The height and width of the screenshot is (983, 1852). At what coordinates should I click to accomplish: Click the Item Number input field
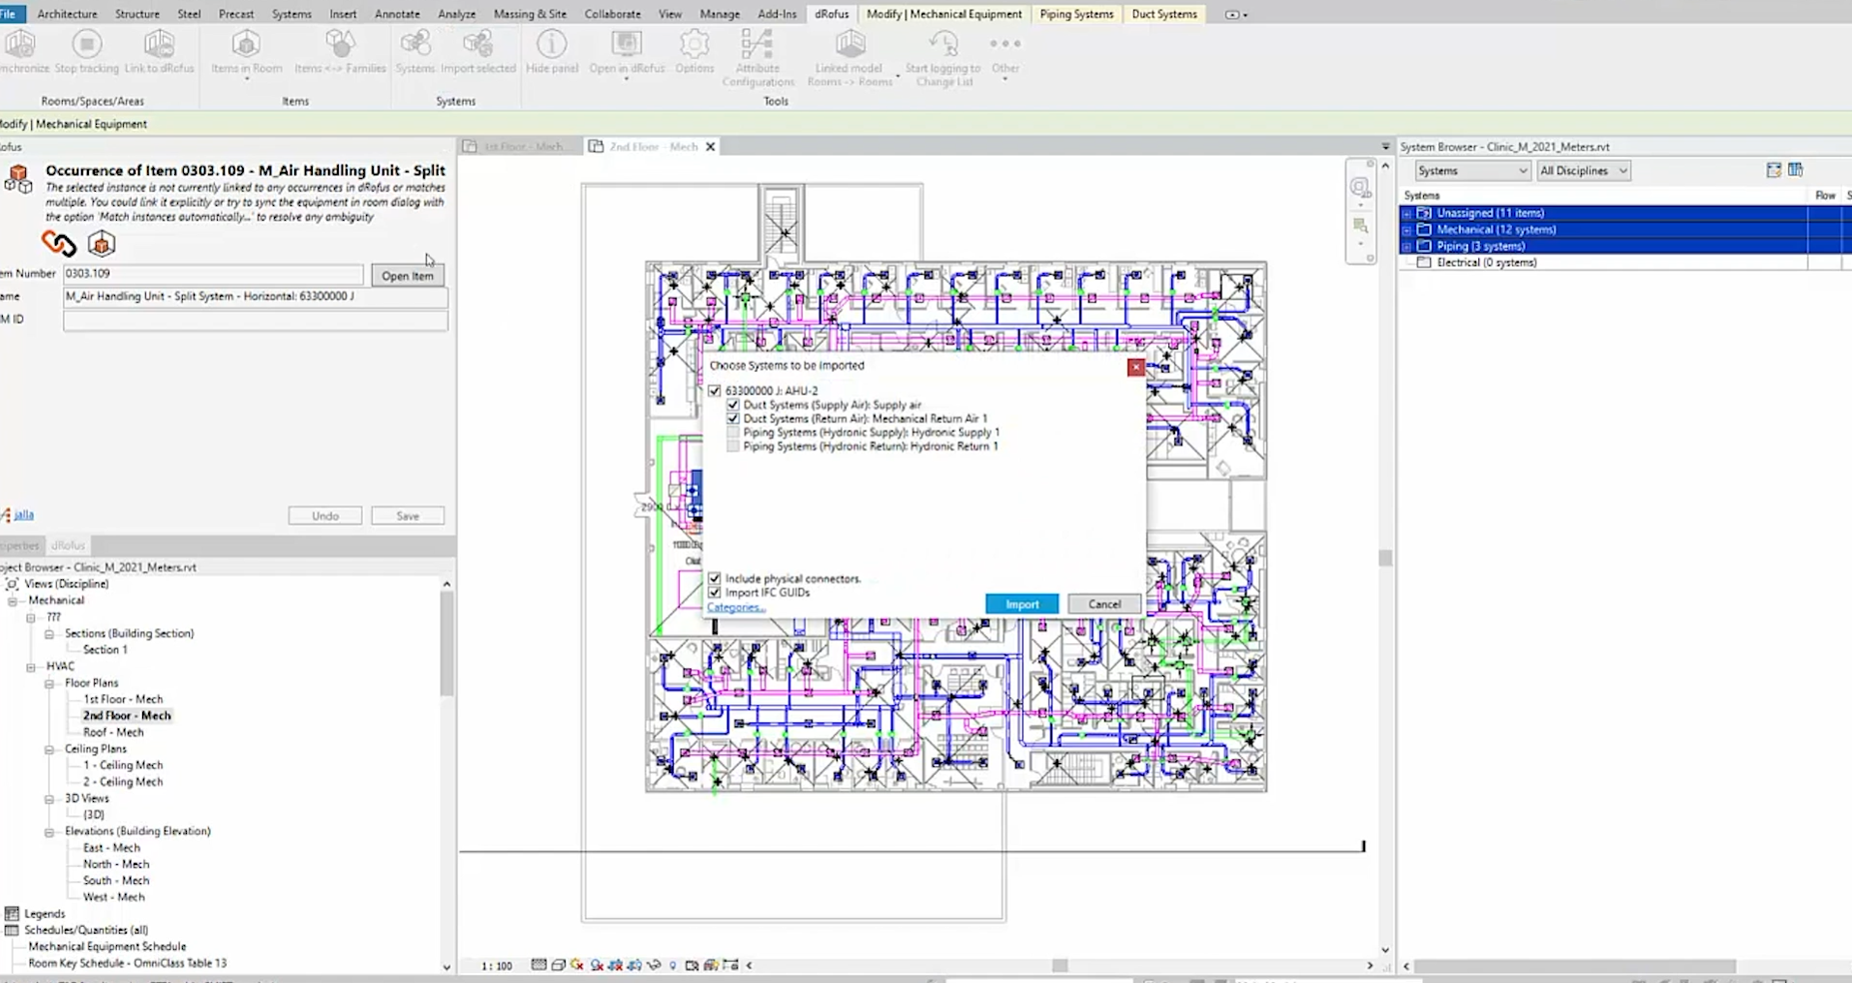click(214, 274)
